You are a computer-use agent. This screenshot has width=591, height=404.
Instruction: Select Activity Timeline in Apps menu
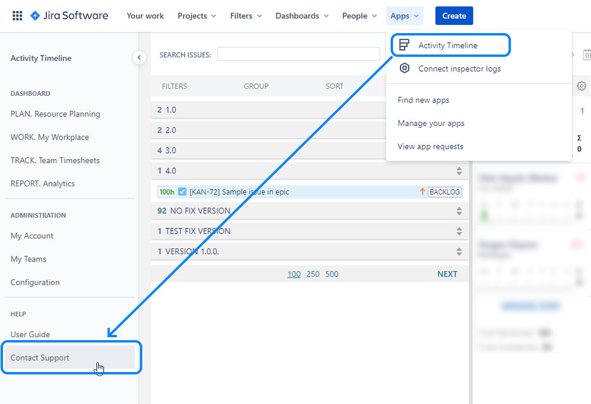pos(451,45)
